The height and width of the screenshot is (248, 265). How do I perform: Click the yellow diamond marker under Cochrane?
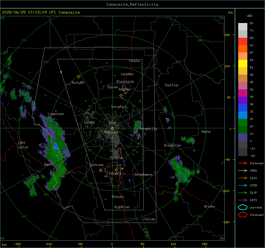pyautogui.click(x=101, y=170)
